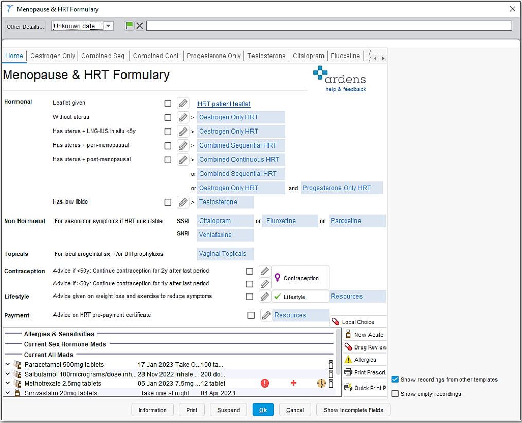522x423 pixels.
Task: Click paperclip icon for Lifestyle advice row
Action: coord(265,297)
